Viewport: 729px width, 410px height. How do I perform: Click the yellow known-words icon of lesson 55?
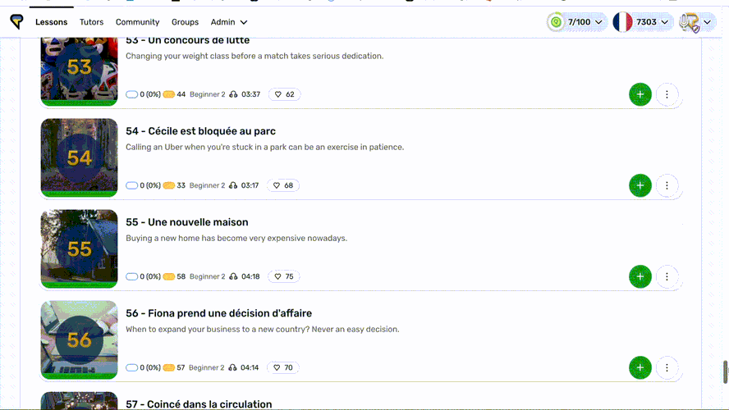169,276
